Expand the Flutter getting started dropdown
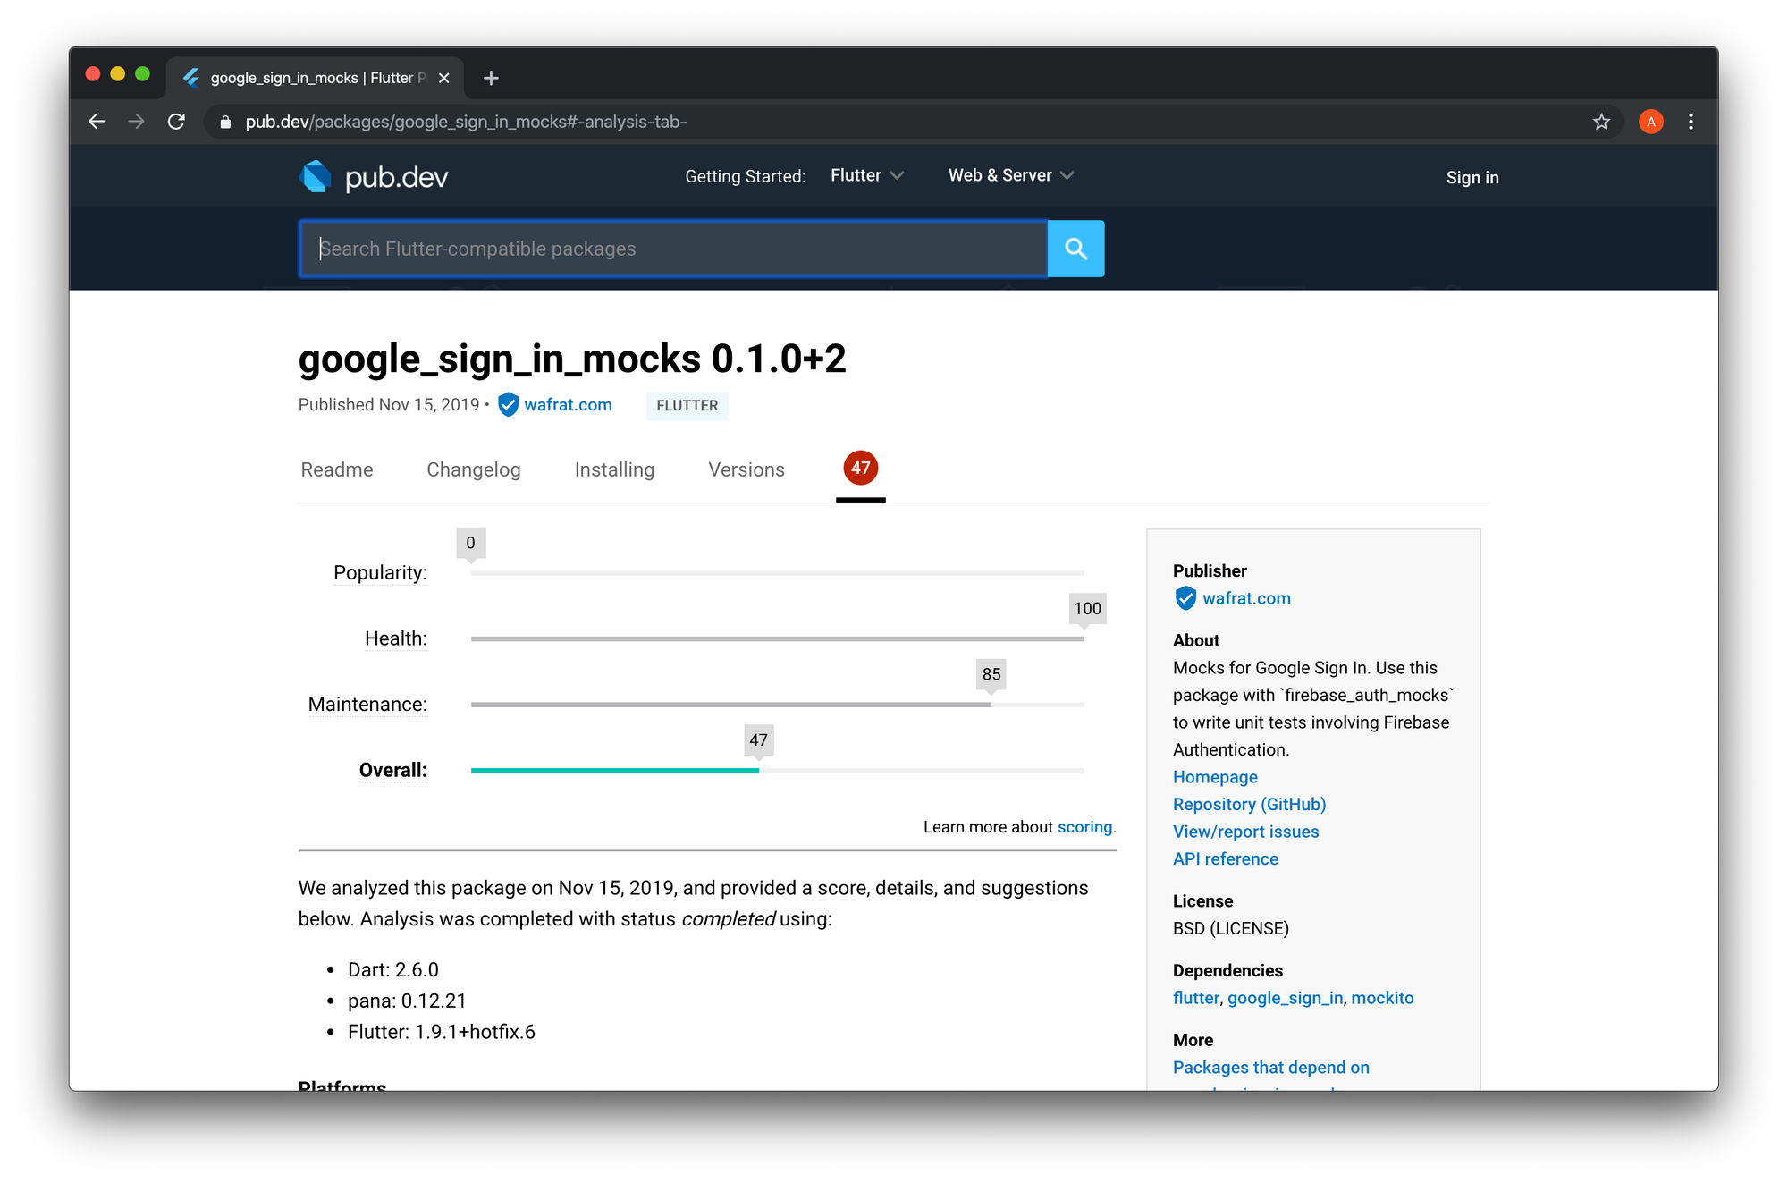 click(866, 175)
